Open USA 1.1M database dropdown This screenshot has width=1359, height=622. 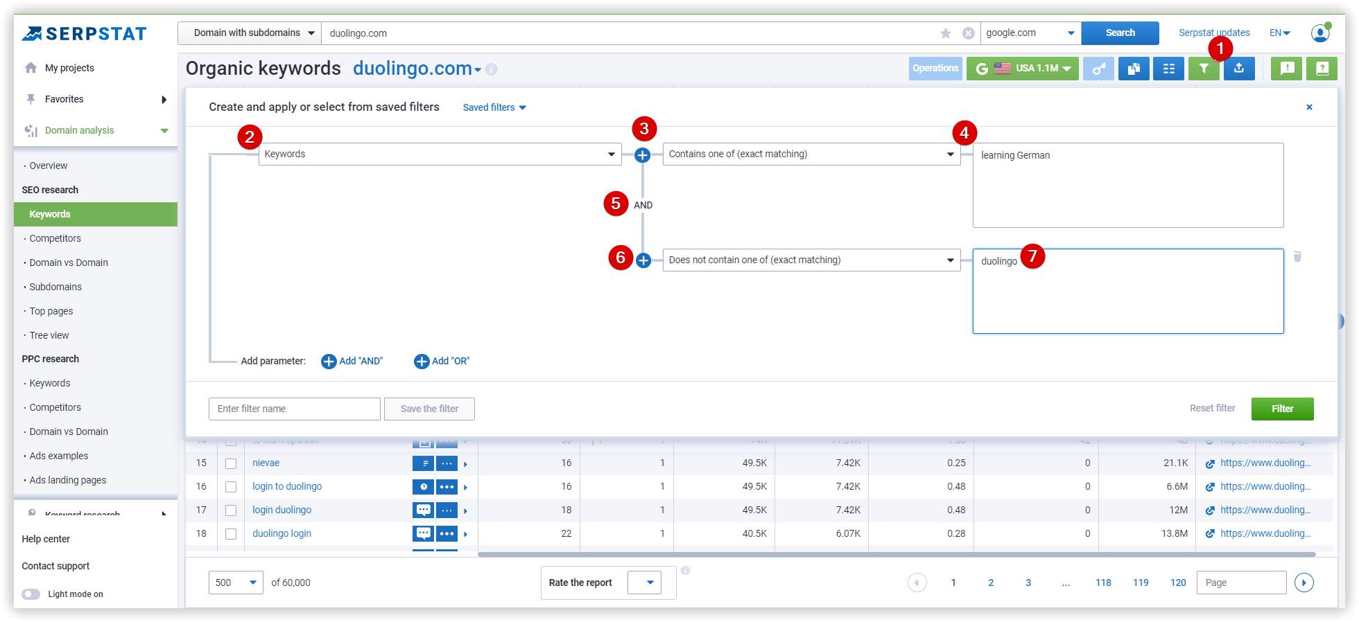pyautogui.click(x=1023, y=69)
